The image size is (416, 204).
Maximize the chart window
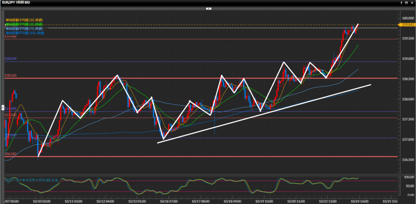[x=407, y=2]
